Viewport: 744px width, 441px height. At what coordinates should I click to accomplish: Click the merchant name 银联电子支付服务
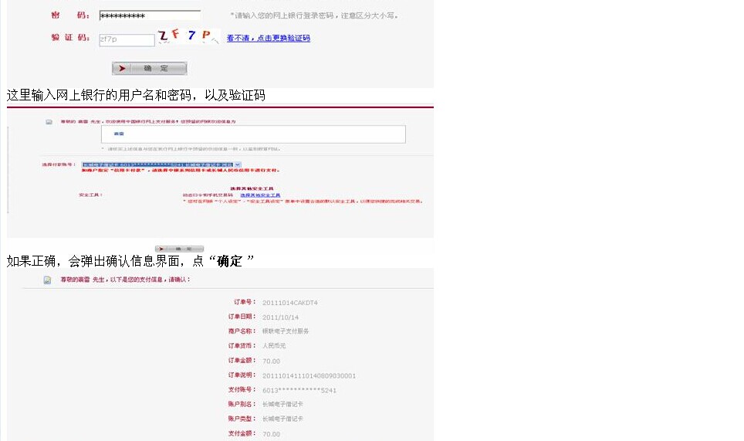(x=286, y=331)
